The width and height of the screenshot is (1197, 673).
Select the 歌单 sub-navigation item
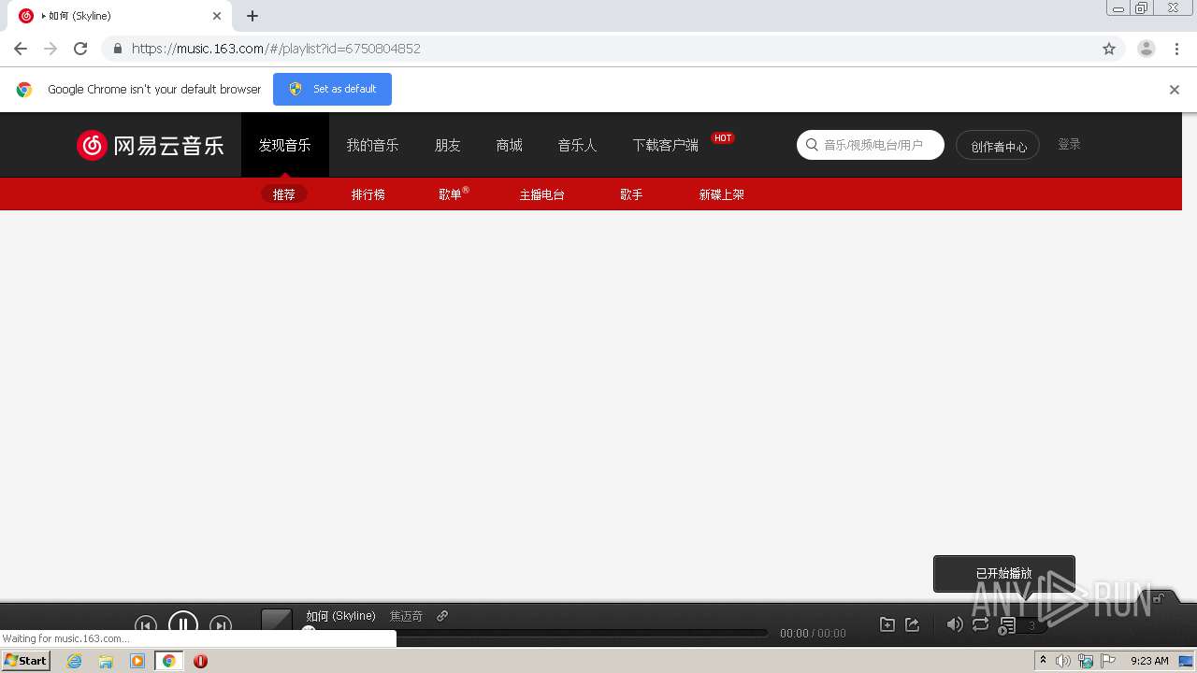click(452, 194)
